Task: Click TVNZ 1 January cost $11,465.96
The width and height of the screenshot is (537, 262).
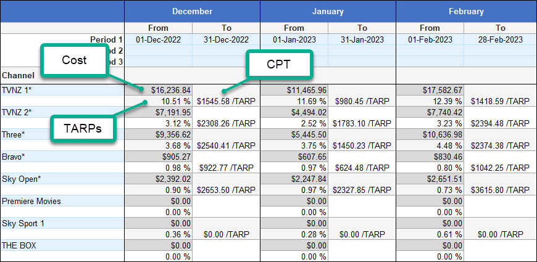Action: pyautogui.click(x=294, y=90)
